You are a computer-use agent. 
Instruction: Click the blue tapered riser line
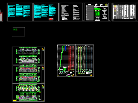[65, 48]
